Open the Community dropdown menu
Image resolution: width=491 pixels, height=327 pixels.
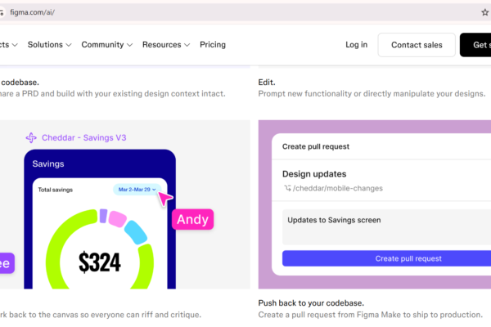click(106, 45)
